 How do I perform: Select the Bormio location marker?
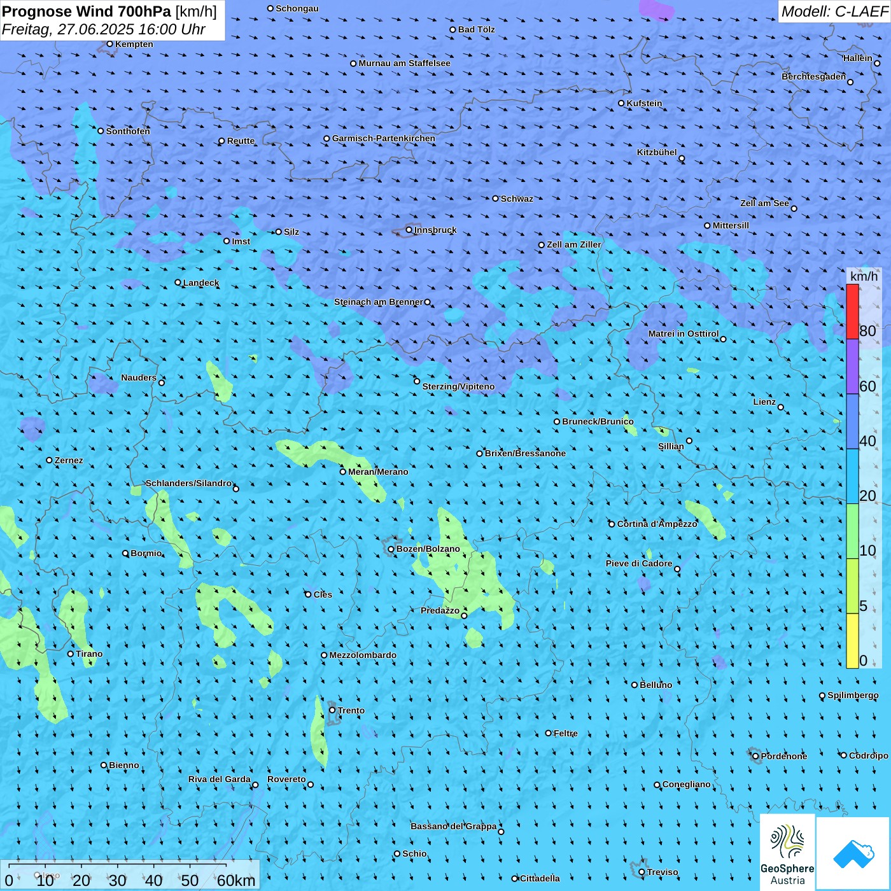[125, 553]
